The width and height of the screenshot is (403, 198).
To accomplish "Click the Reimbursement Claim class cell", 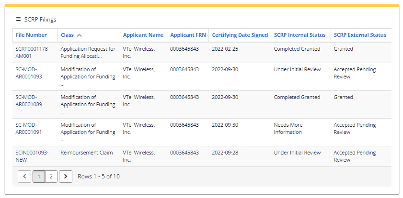I will 87,153.
